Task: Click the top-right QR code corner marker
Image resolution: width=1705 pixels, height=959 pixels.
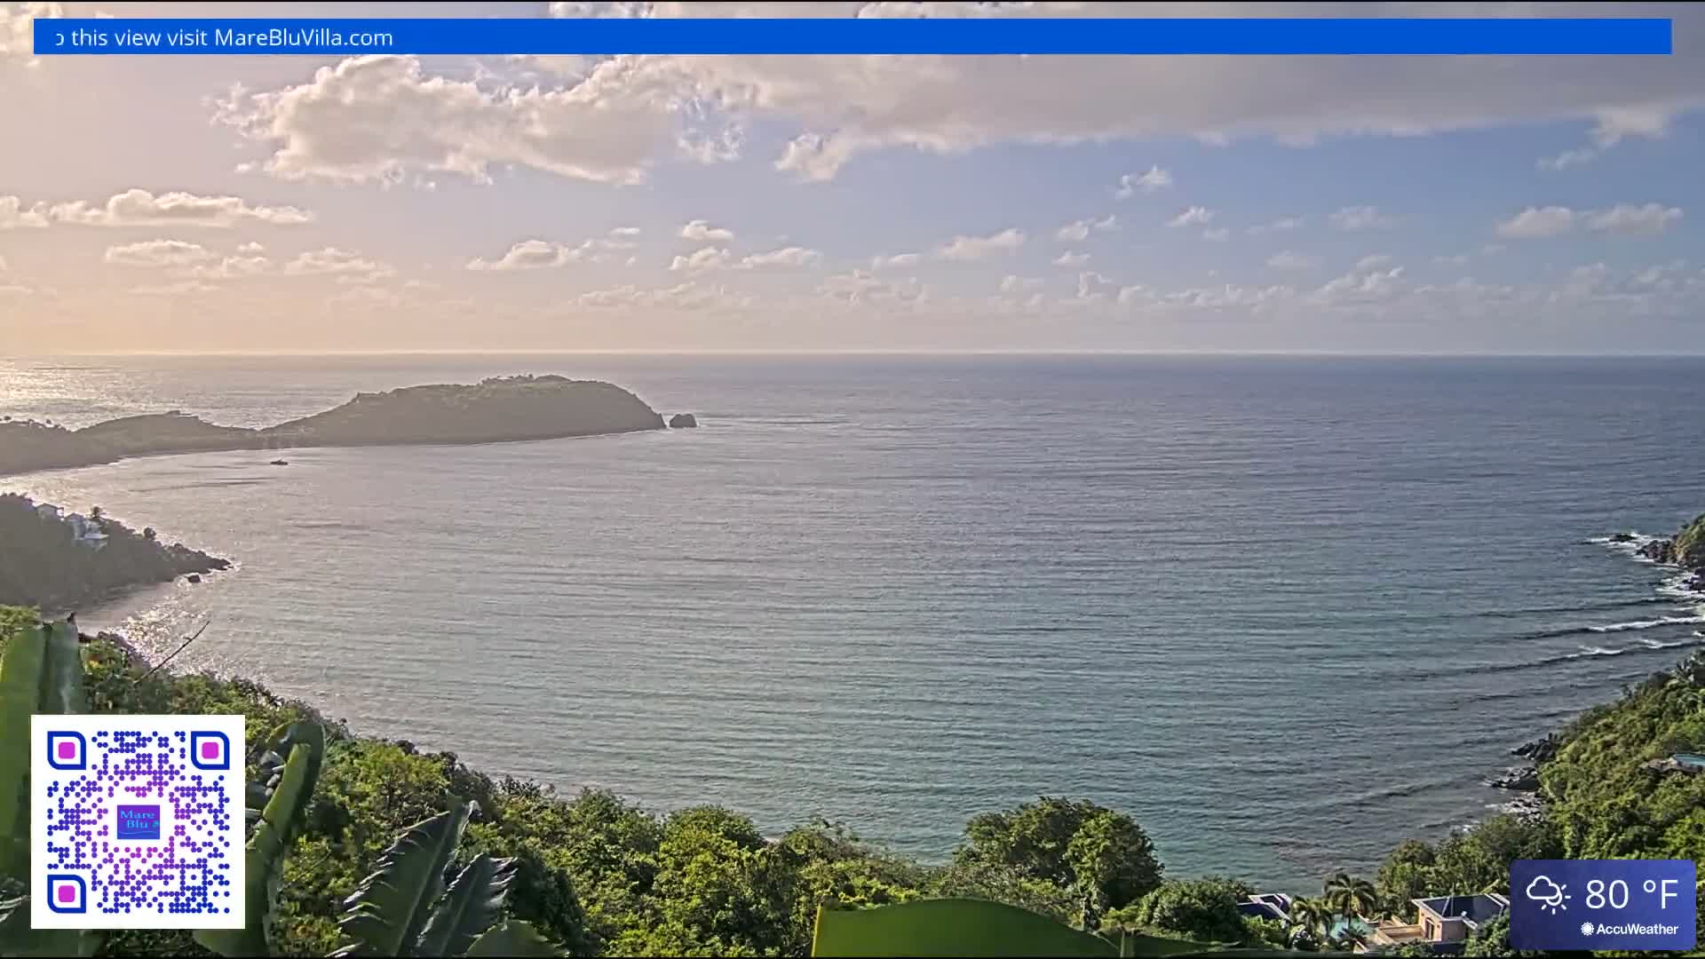Action: 209,749
